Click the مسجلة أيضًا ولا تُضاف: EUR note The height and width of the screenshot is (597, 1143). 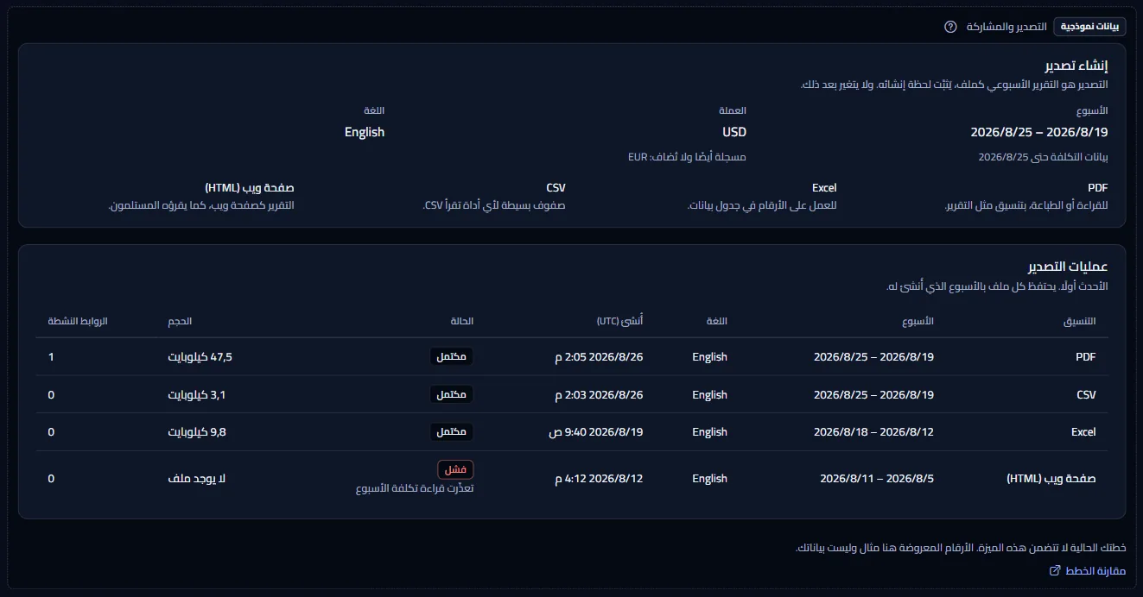point(687,157)
